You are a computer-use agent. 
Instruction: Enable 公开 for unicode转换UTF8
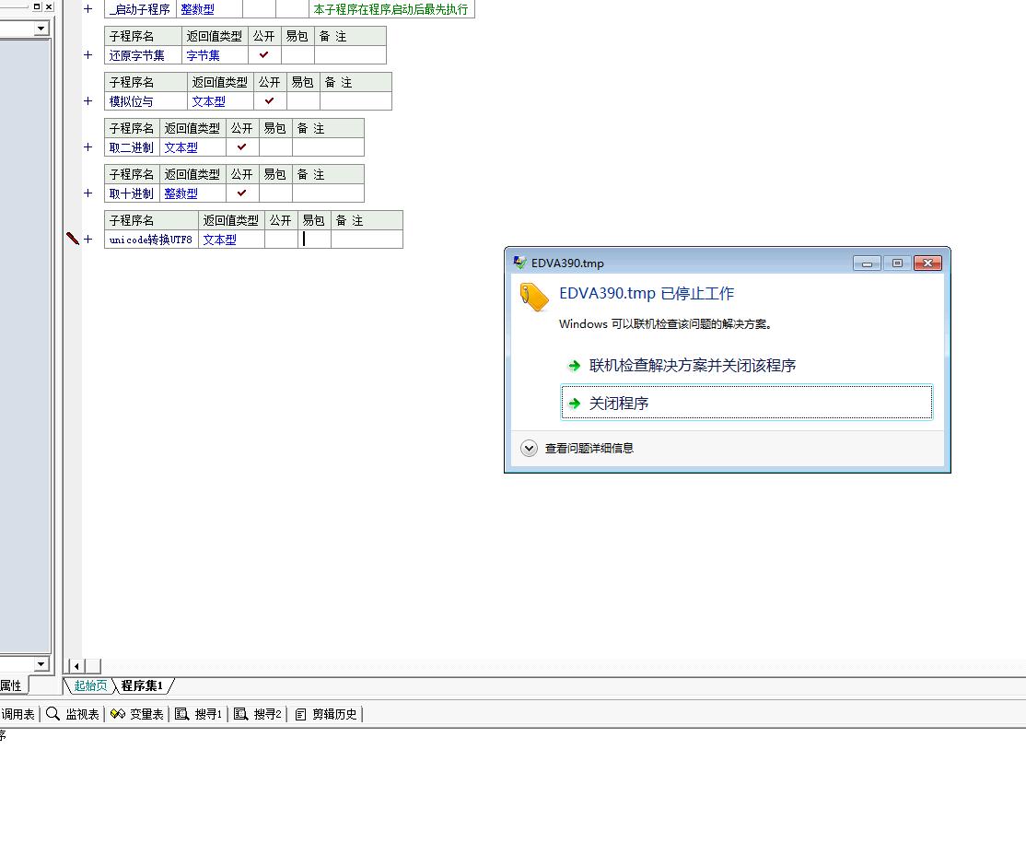click(x=281, y=239)
